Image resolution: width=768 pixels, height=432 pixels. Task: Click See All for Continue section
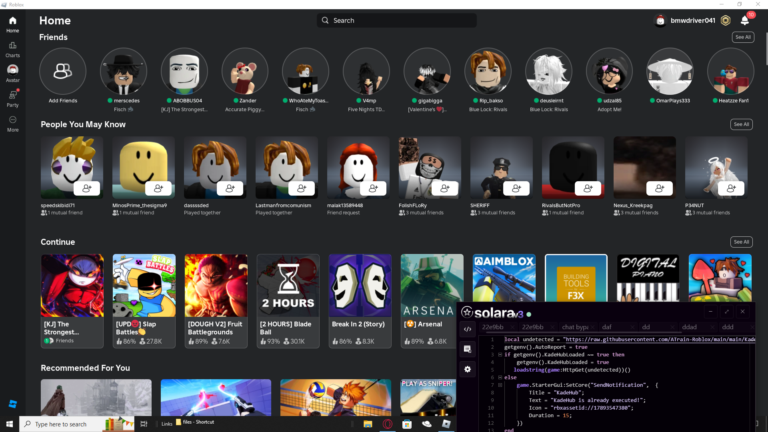(x=741, y=242)
